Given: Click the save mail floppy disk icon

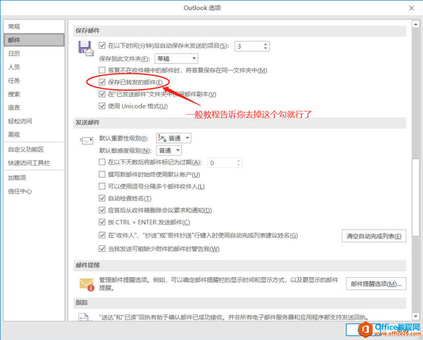Looking at the screenshot, I should coord(86,48).
